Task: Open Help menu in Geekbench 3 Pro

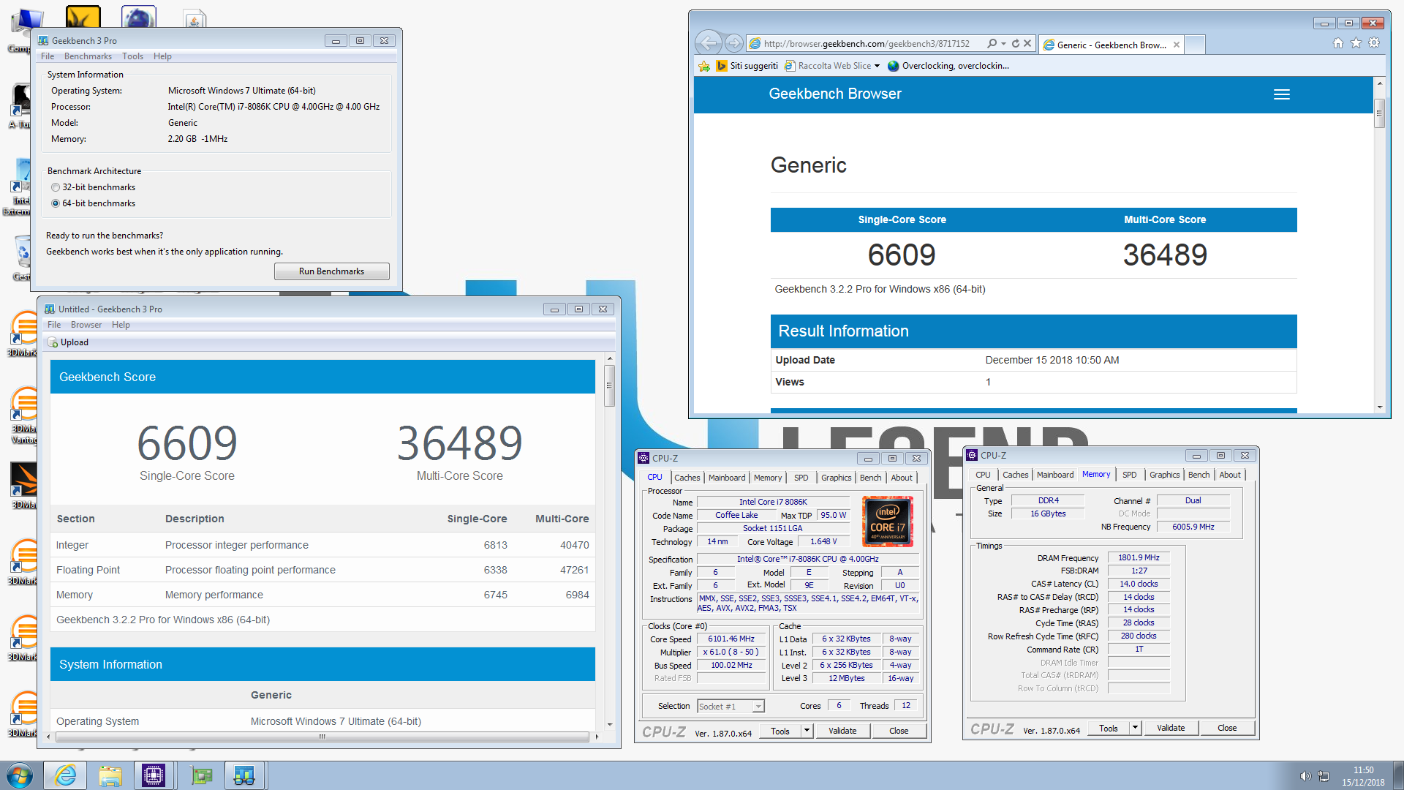Action: 162,56
